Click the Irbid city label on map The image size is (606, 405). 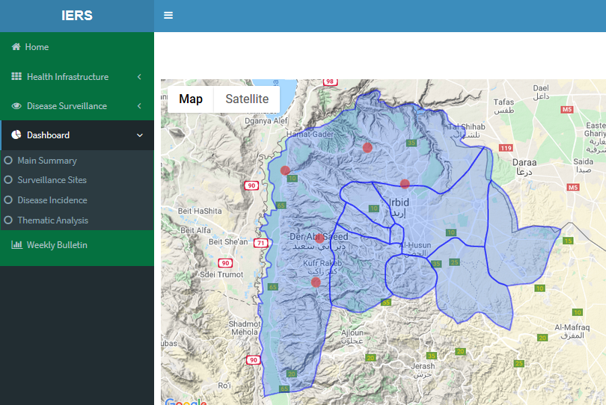399,207
